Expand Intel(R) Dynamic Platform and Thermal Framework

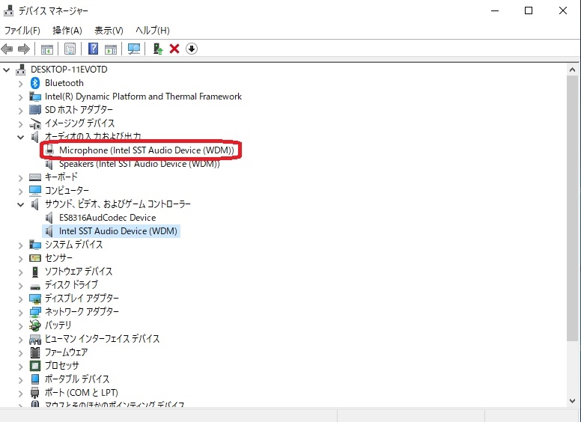tap(20, 97)
